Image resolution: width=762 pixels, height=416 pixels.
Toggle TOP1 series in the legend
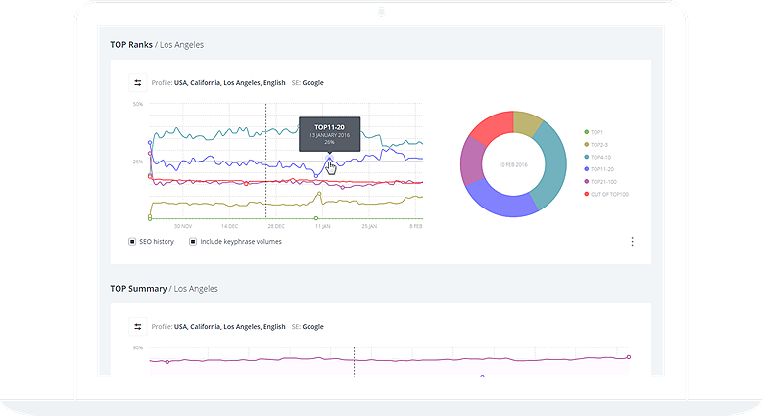point(594,132)
